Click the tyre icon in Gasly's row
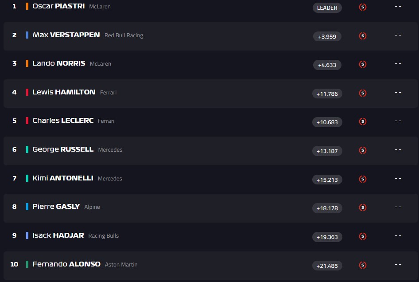 click(x=362, y=208)
